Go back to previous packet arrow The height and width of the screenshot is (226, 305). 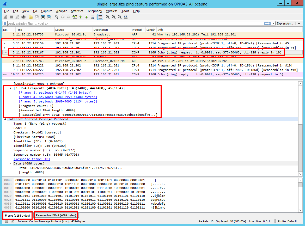pyautogui.click(x=63, y=17)
